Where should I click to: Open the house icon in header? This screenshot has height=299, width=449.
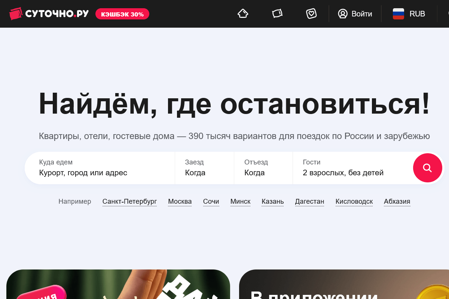(243, 14)
